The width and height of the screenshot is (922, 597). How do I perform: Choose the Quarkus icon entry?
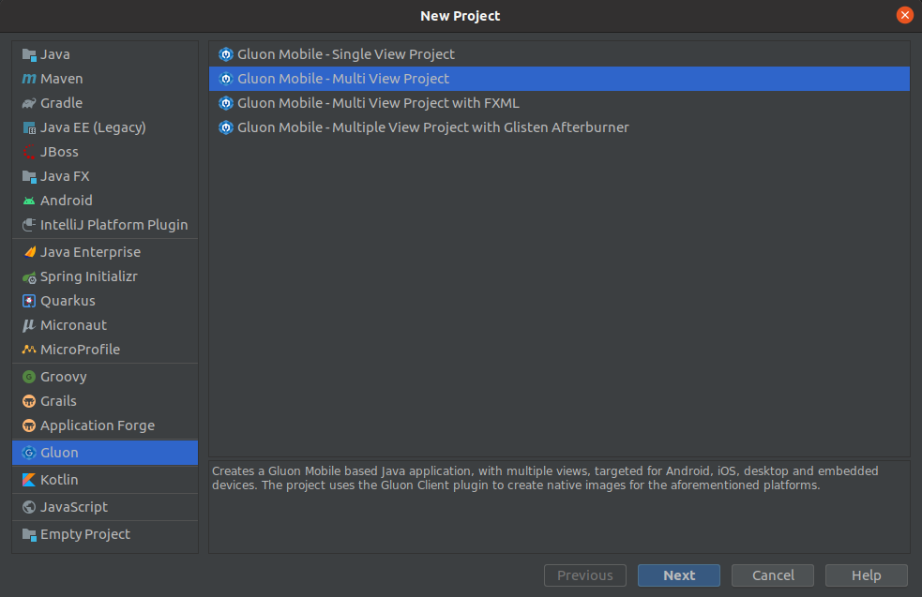pyautogui.click(x=29, y=301)
